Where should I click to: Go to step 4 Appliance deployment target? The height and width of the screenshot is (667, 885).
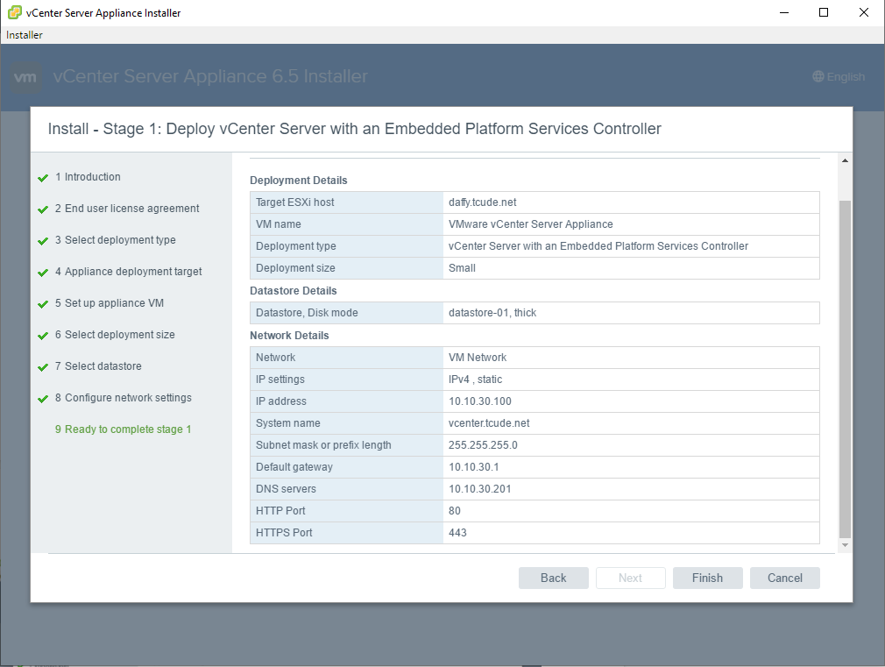(x=128, y=272)
